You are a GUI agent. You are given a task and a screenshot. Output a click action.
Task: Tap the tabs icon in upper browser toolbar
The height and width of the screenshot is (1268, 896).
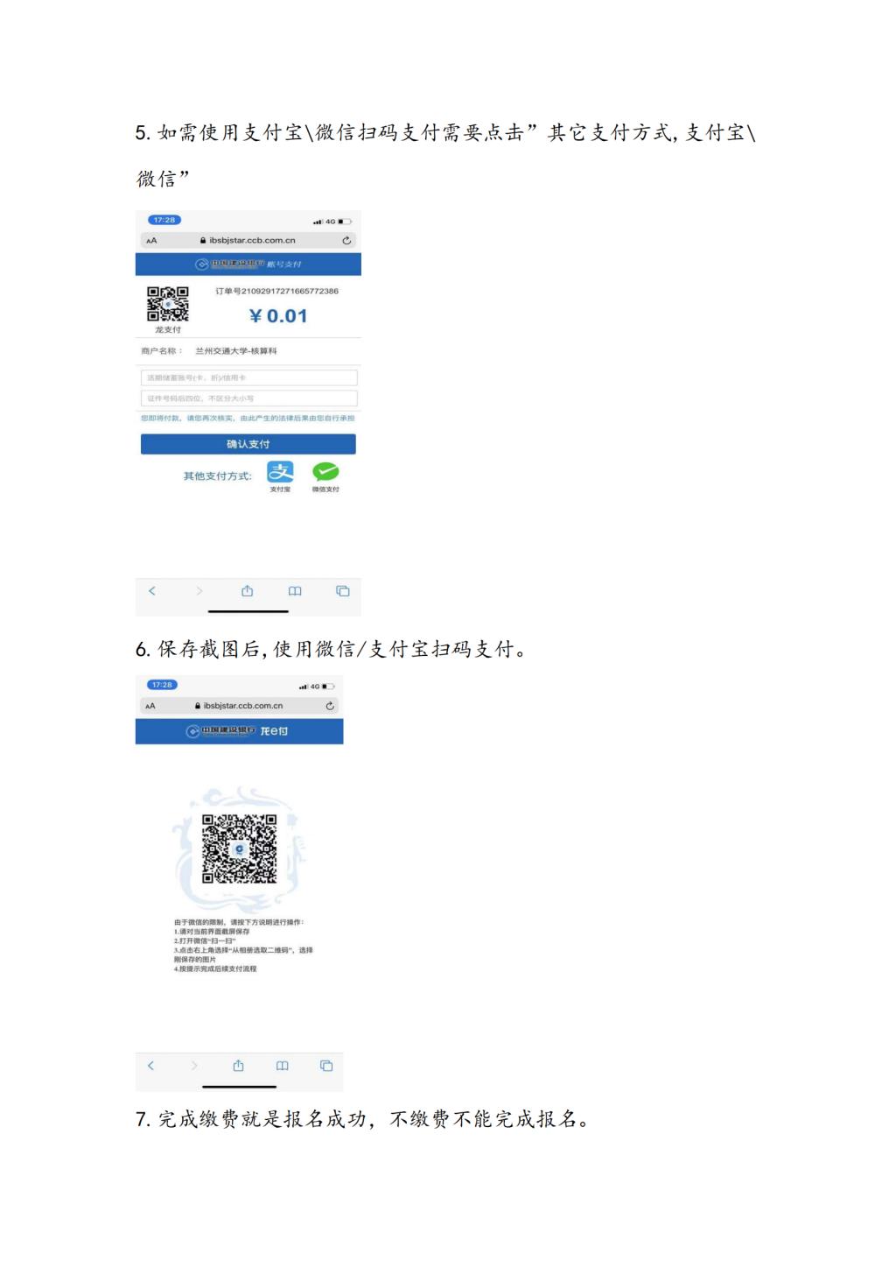click(x=343, y=591)
